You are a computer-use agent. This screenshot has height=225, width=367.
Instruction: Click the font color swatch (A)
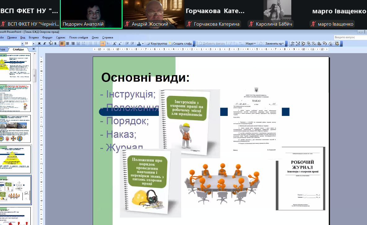(x=139, y=44)
